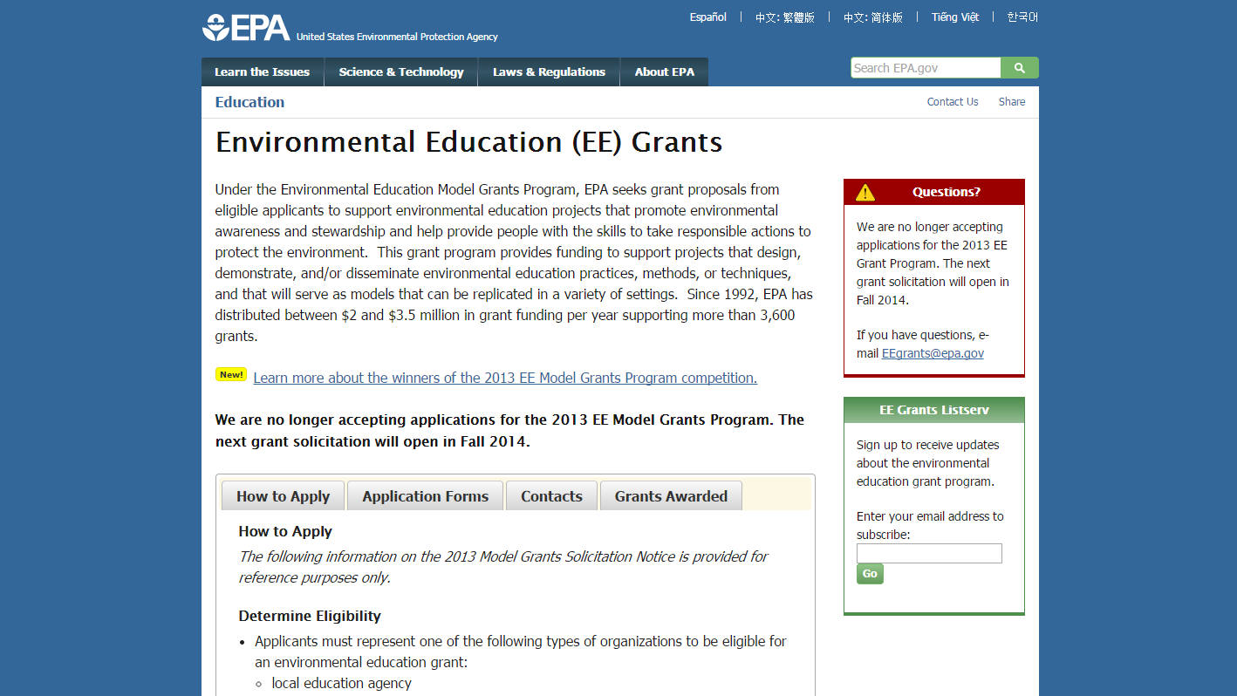
Task: Select the How to Apply tab
Action: [284, 496]
